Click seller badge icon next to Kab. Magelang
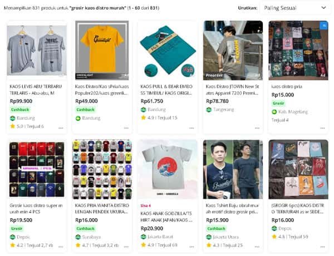Screen dimensions: 334x256 (274, 112)
